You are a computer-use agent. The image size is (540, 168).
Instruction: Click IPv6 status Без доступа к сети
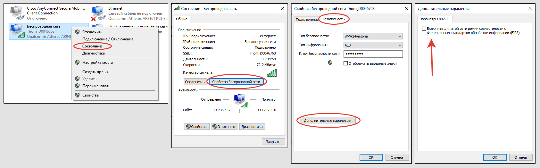(x=260, y=42)
